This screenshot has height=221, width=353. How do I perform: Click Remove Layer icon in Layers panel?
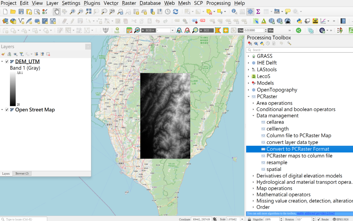(48, 54)
